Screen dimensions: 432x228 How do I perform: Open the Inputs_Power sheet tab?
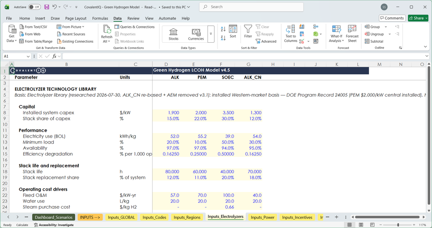[x=262, y=217]
